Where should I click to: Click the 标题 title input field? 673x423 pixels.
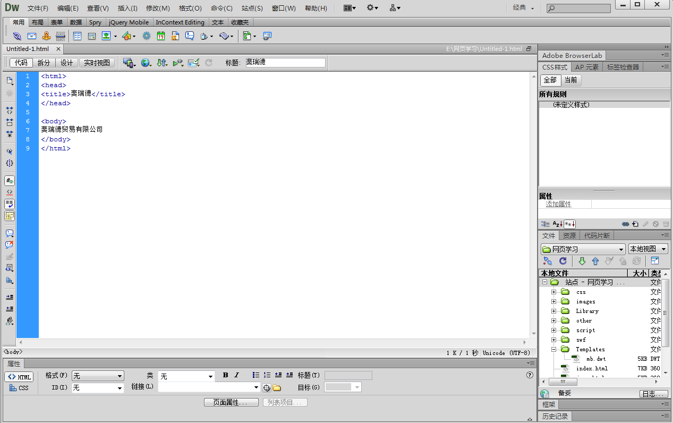[285, 63]
